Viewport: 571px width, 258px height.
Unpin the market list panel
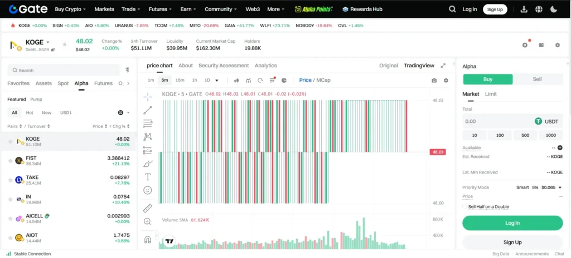[x=128, y=70]
